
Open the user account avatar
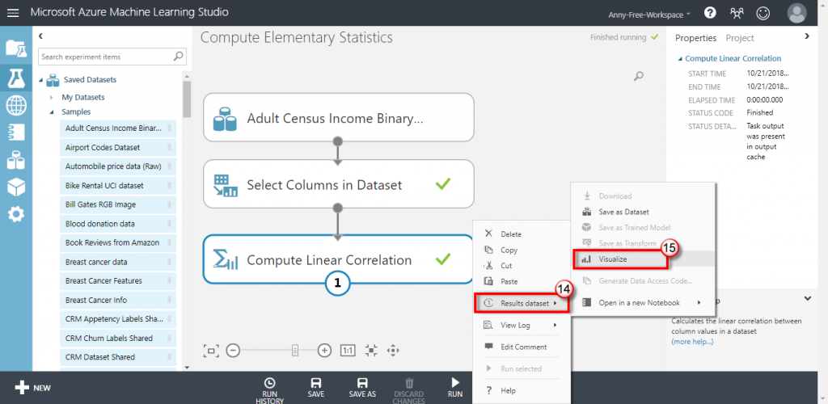coord(796,13)
